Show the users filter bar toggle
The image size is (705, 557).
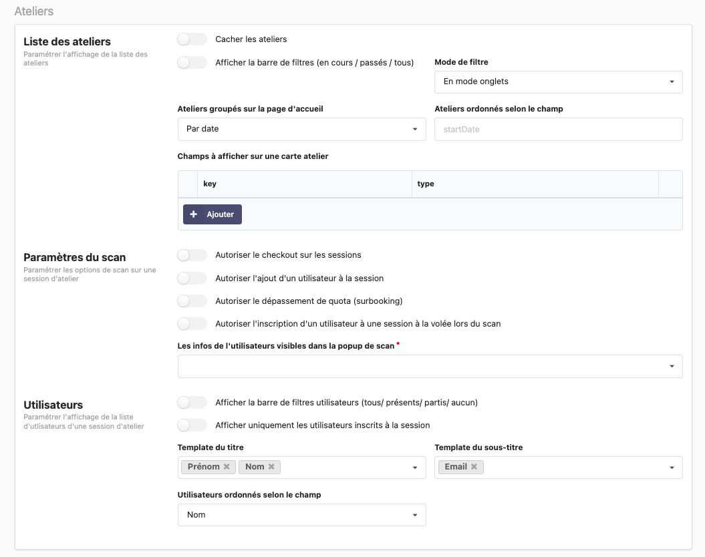coord(192,403)
